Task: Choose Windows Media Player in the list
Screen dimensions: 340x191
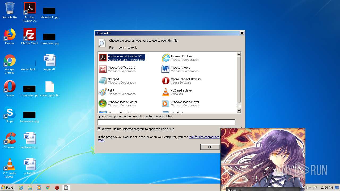Action: click(x=181, y=103)
